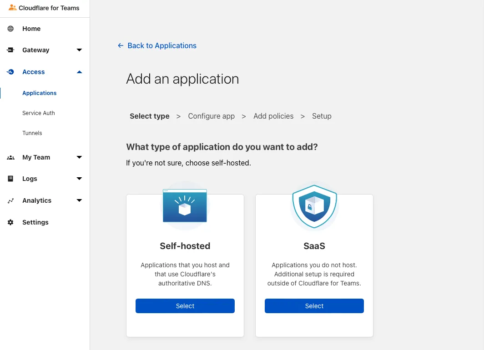Image resolution: width=484 pixels, height=350 pixels.
Task: Open Service Auth from the sidebar
Action: coord(38,113)
